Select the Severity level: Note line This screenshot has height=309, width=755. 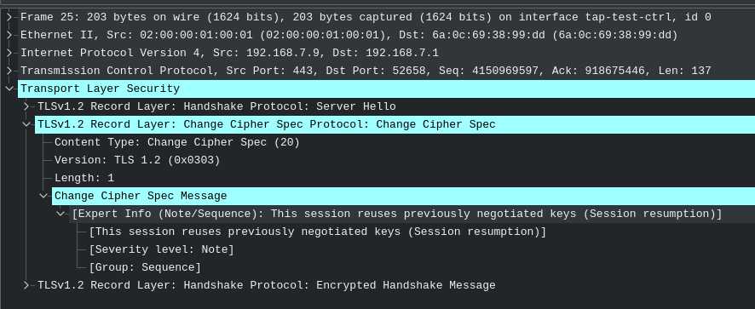(x=161, y=249)
